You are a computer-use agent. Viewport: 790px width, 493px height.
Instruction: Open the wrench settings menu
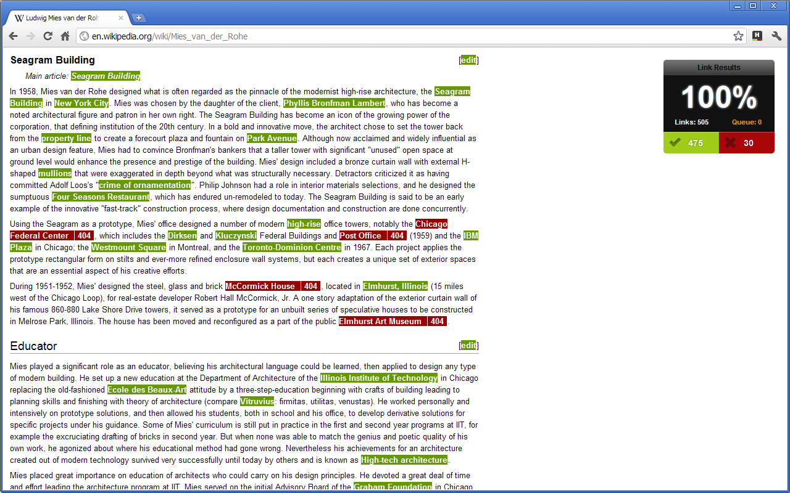[776, 36]
